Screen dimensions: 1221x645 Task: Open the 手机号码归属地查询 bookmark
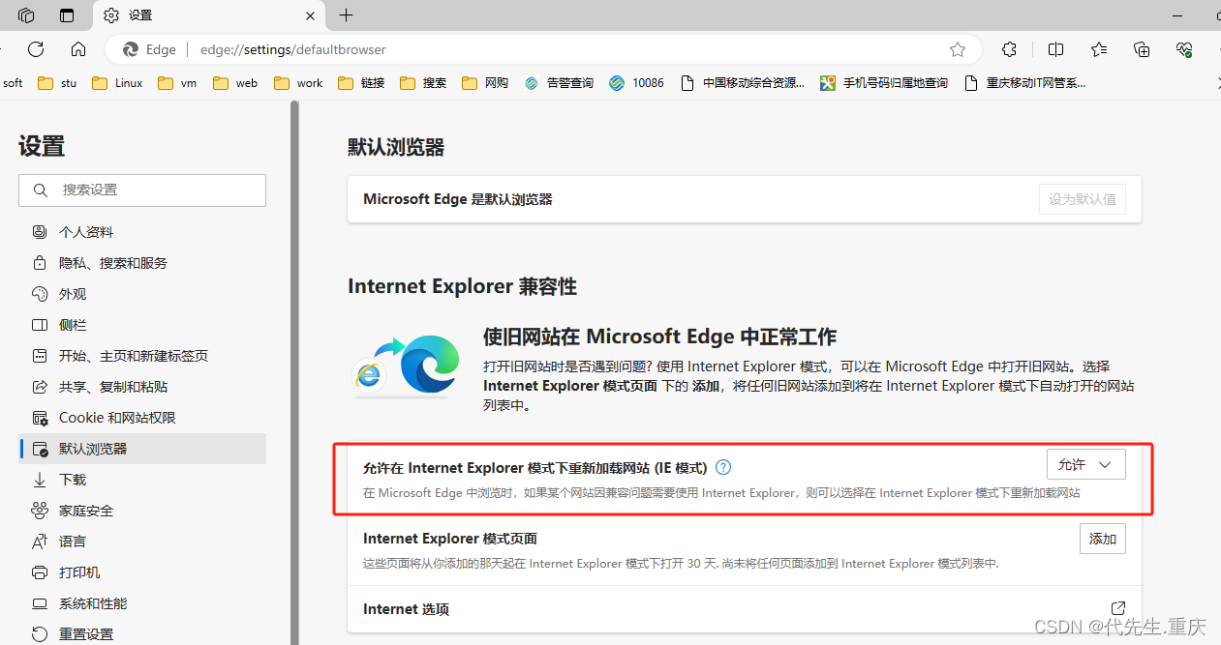[x=884, y=83]
